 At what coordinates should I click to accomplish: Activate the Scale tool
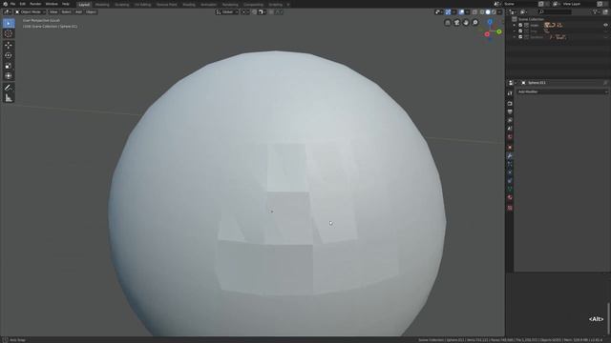[9, 66]
